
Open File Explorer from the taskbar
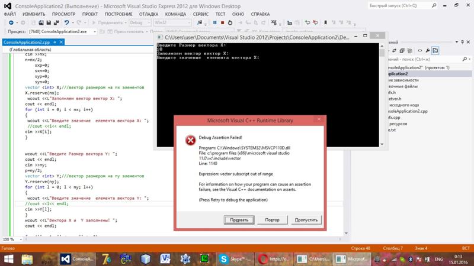pyautogui.click(x=27, y=259)
